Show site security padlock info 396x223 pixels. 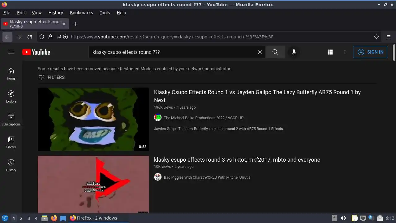[50, 37]
